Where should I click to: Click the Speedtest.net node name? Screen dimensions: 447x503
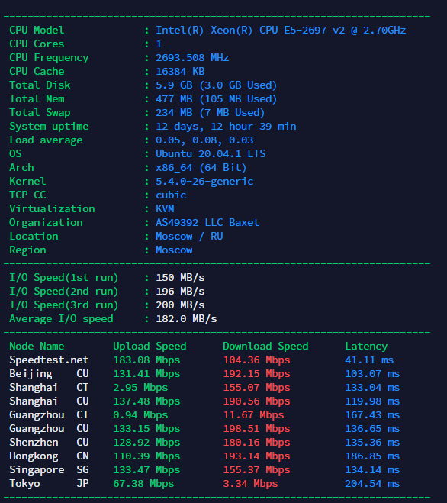(x=49, y=360)
